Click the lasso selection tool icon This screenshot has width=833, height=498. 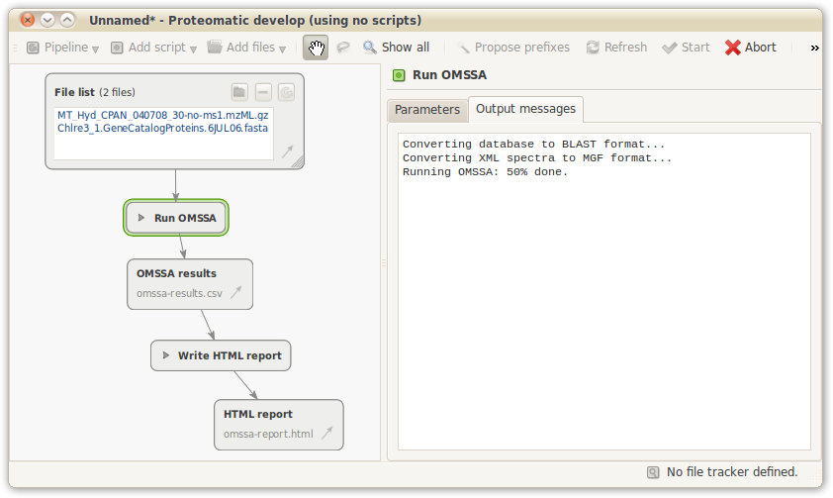point(343,48)
